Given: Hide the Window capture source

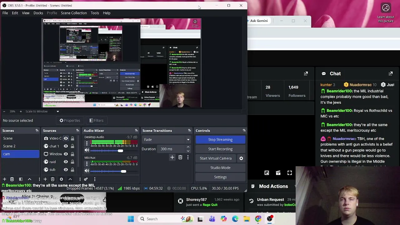Looking at the screenshot, I should [x=66, y=154].
